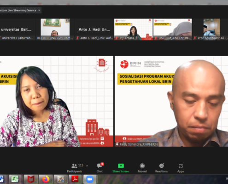Click the muted mic icon beside Prof. Mudzakkir Ali
This screenshot has height=184, width=228.
(x=195, y=38)
